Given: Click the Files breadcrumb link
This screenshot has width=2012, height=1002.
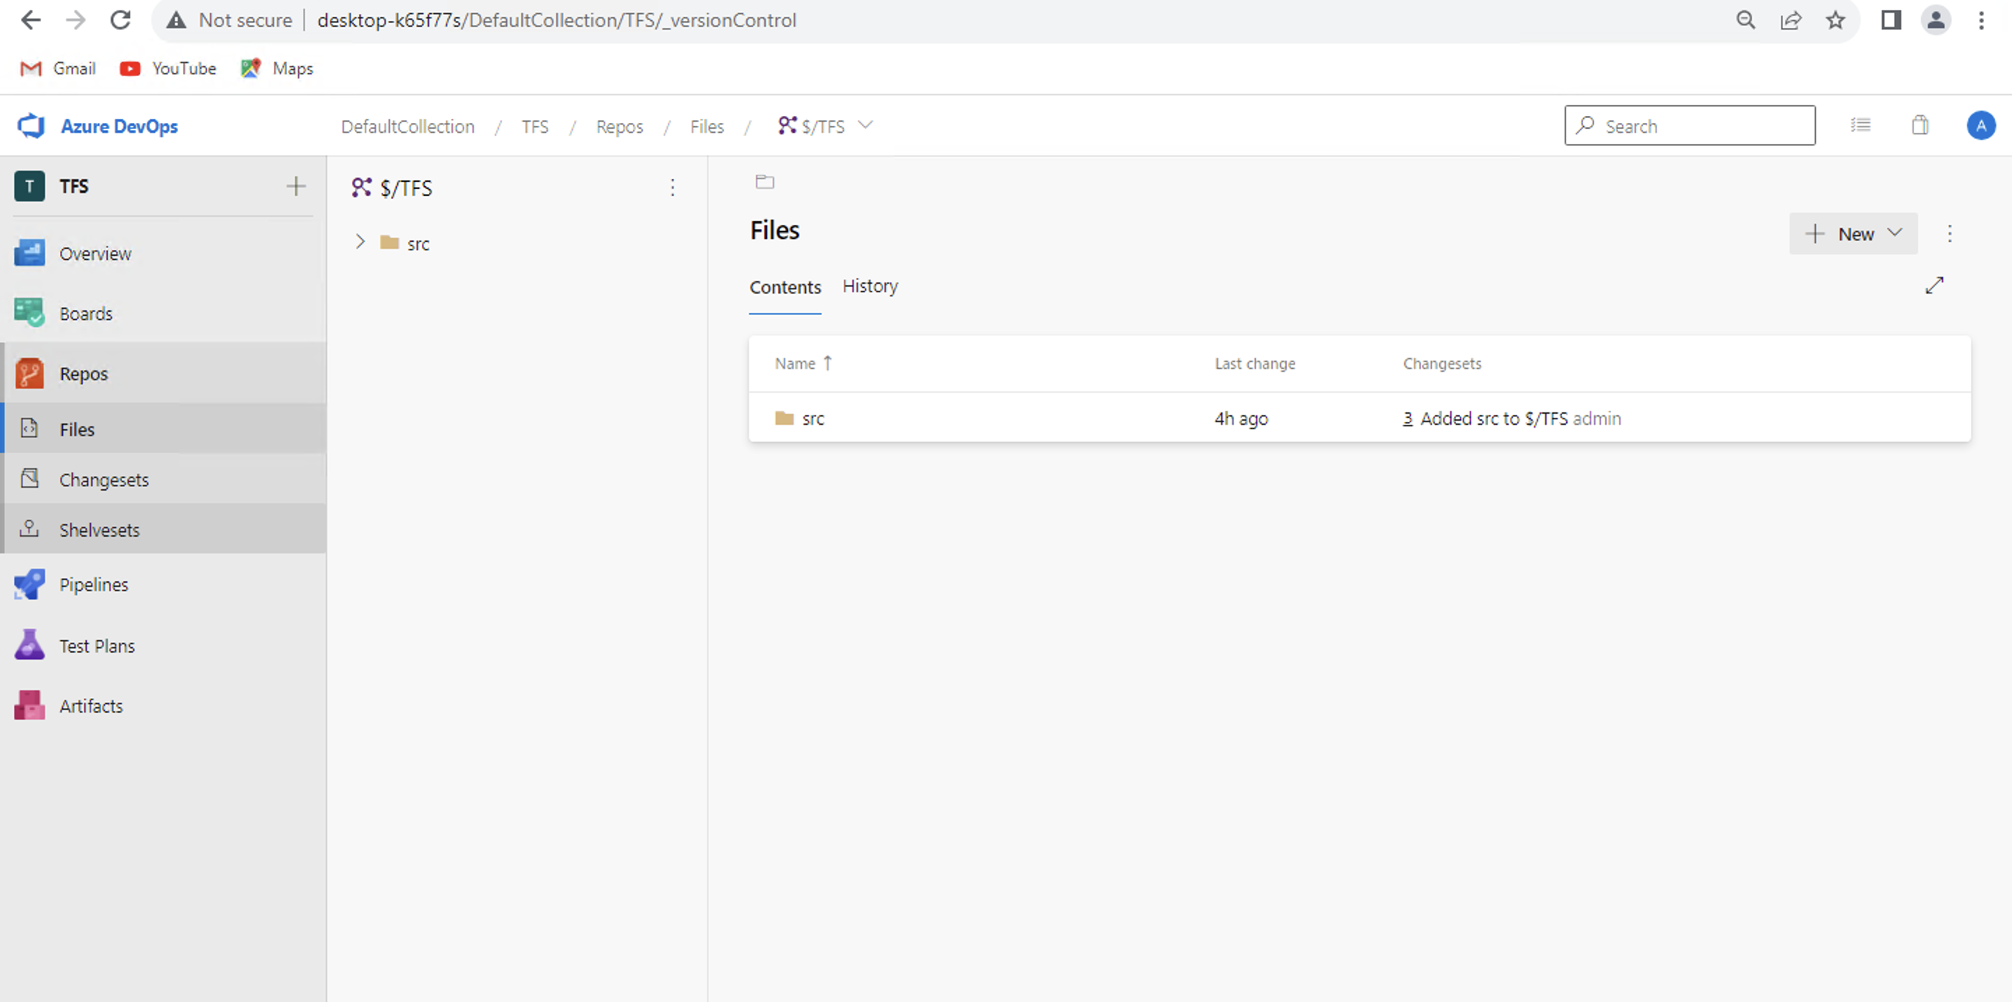Looking at the screenshot, I should tap(707, 126).
